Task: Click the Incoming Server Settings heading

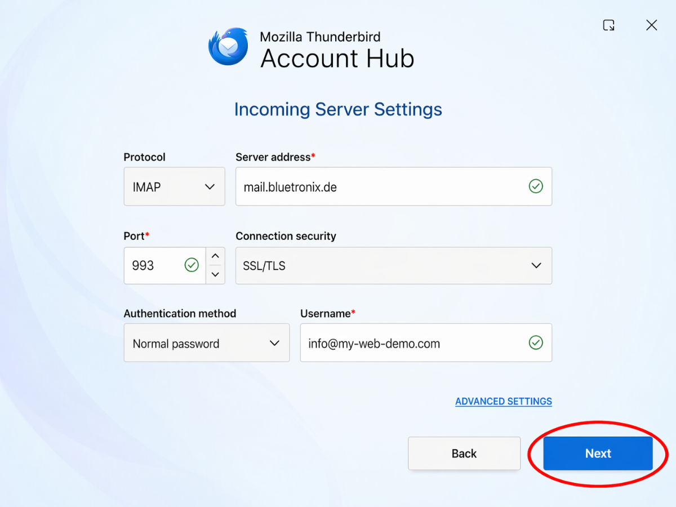Action: [x=338, y=109]
